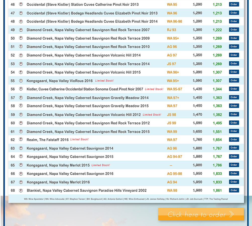Image resolution: width=252 pixels, height=226 pixels.
Task: Click the wine glass icon in row 59
Action: tap(21, 115)
